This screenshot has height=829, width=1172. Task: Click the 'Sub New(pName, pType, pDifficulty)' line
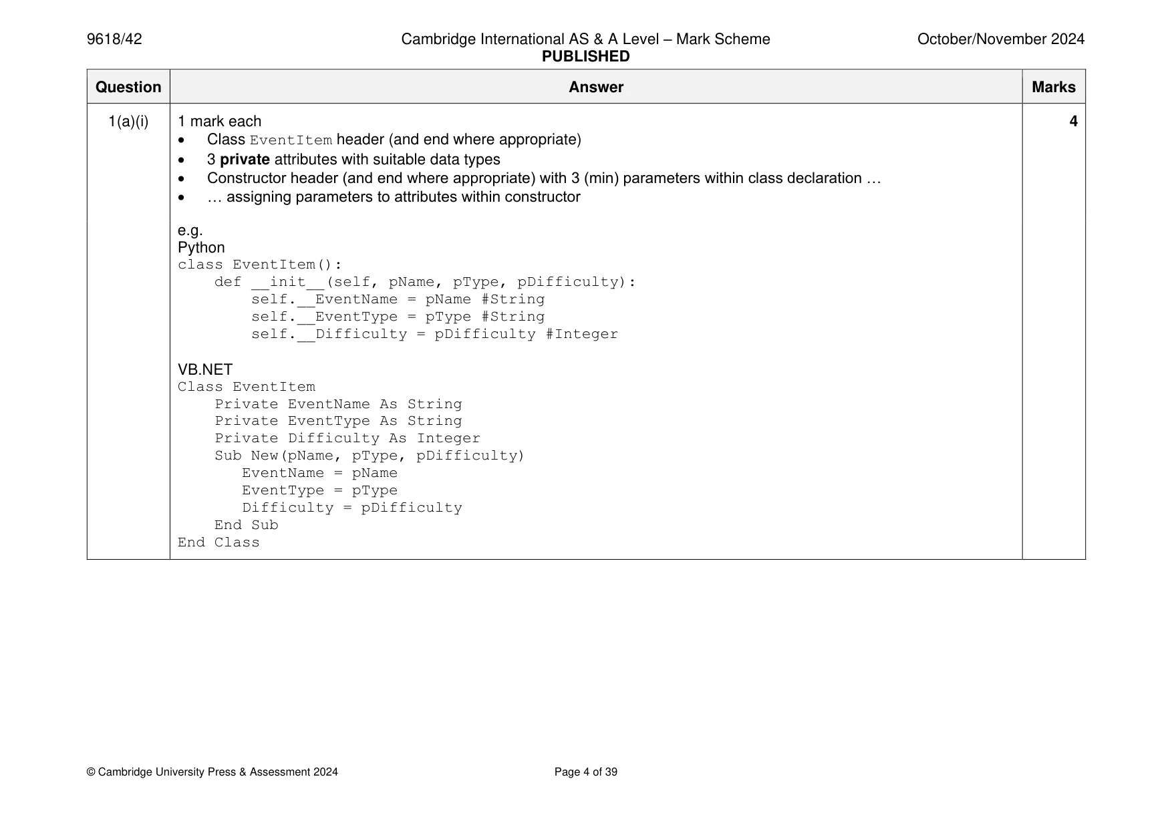click(x=370, y=456)
